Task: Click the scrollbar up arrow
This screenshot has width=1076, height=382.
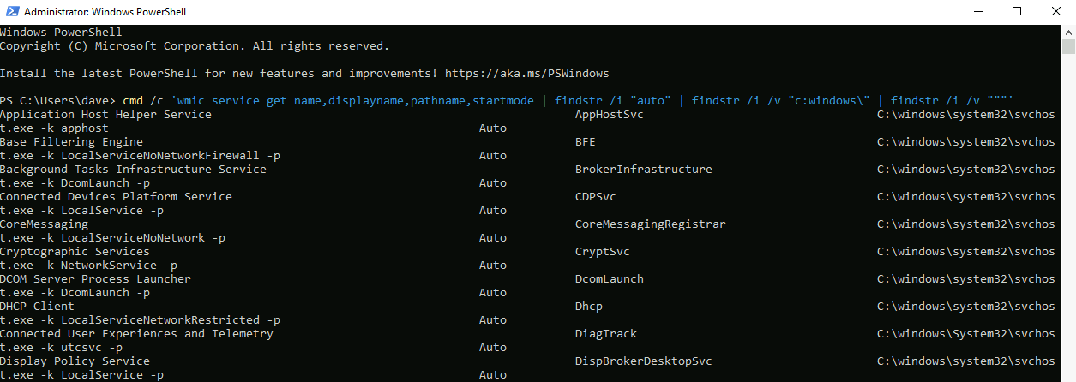Action: pos(1068,32)
